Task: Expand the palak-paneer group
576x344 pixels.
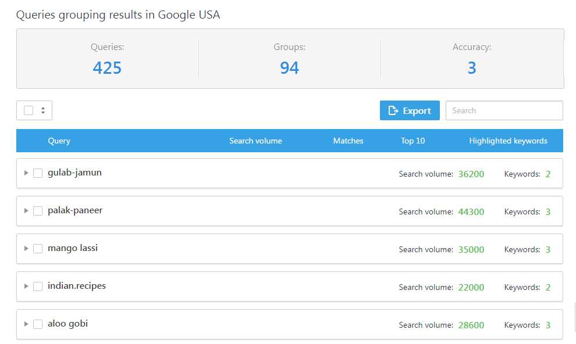Action: (x=26, y=210)
